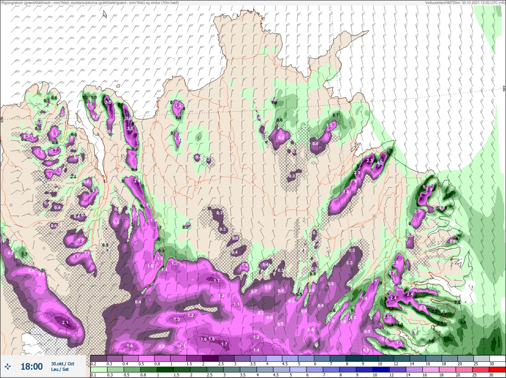The height and width of the screenshot is (378, 506).
Task: Click the 3.5 precipitation value on the map
Action: tap(108, 103)
